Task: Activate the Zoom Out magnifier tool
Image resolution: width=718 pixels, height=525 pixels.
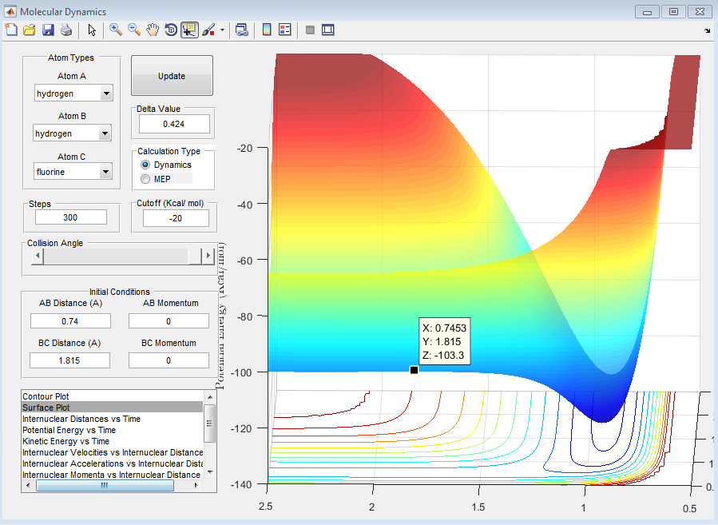Action: click(x=134, y=30)
